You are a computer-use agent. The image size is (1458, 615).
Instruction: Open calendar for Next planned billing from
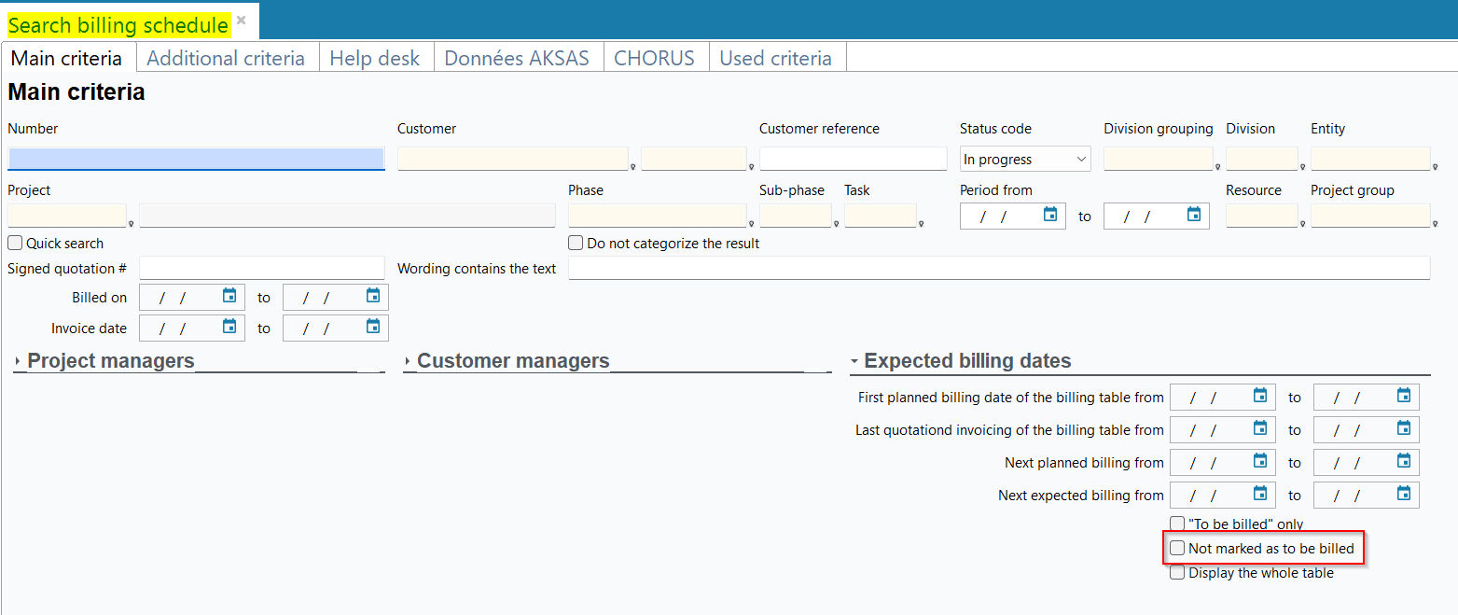click(1260, 461)
